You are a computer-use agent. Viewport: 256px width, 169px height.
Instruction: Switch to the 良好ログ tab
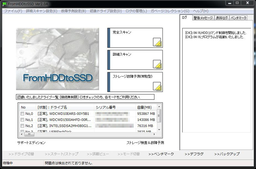[x=222, y=18]
